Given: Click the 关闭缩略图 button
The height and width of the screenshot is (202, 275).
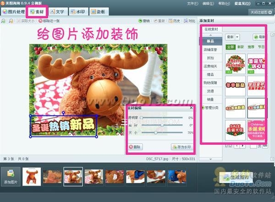Looking at the screenshot, I should (x=261, y=12).
